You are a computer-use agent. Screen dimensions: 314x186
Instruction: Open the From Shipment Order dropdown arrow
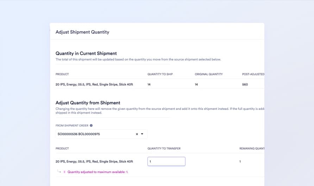(142, 134)
